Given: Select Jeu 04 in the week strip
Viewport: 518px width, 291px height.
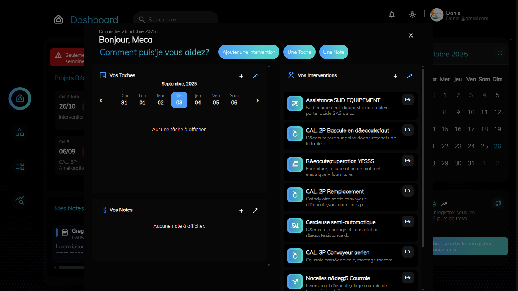Looking at the screenshot, I should pos(198,100).
